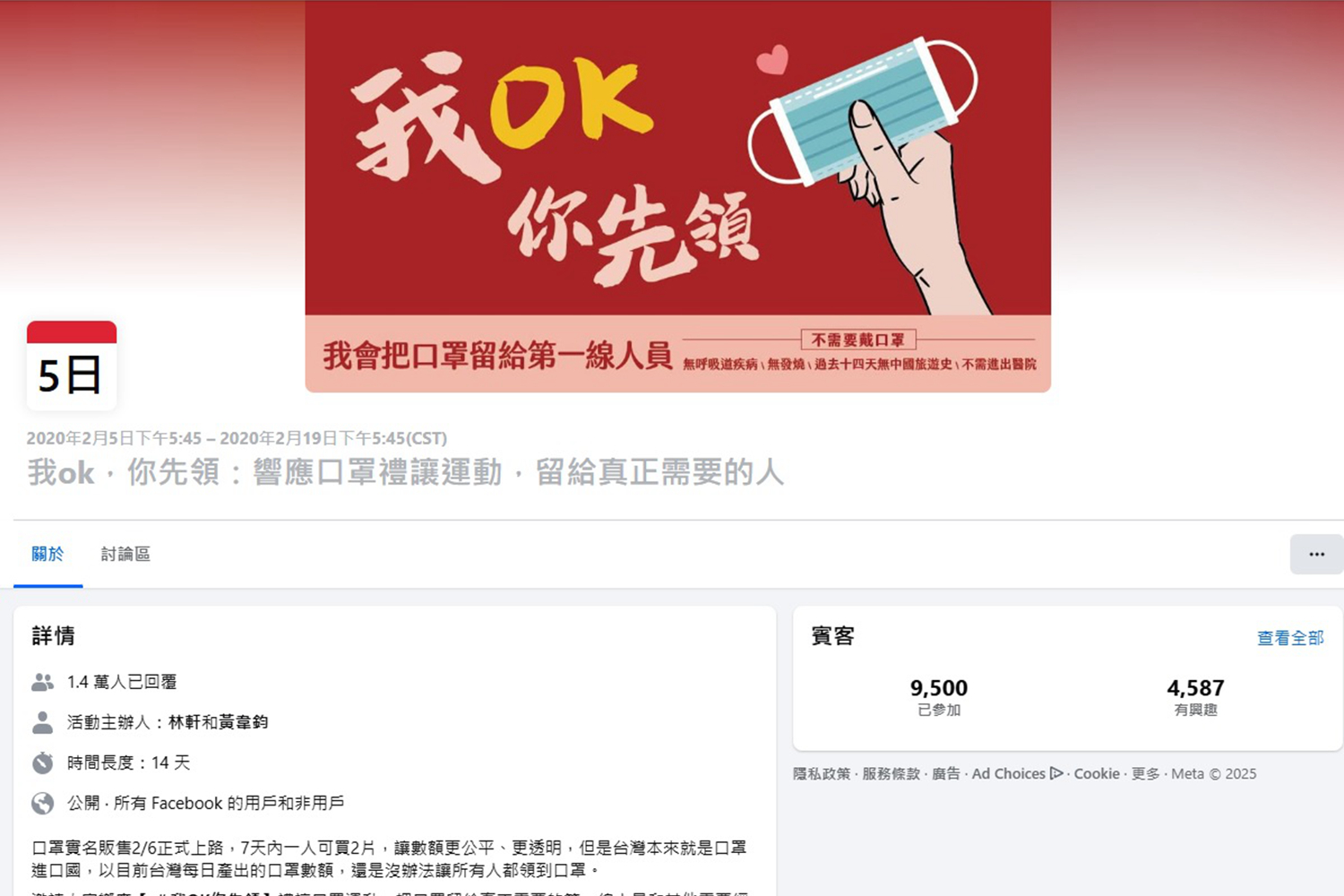Open the 服務條款 footer link
Screen dimensions: 1344x896
pos(892,773)
